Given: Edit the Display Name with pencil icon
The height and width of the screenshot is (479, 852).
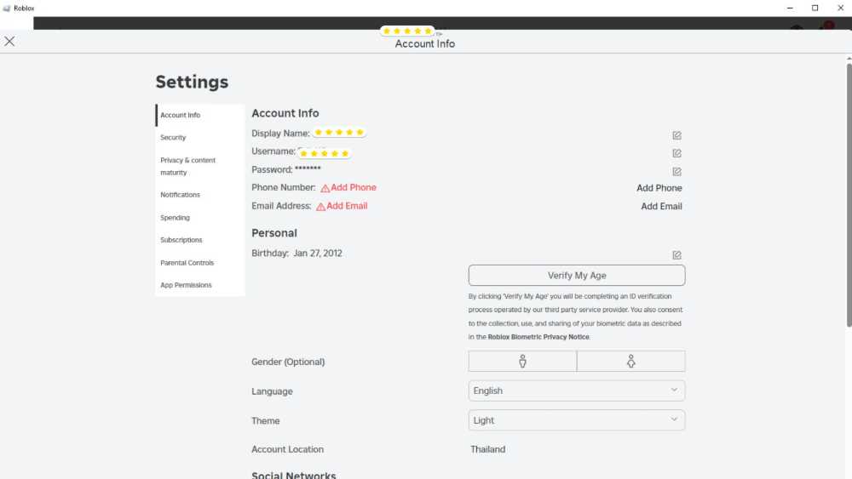Looking at the screenshot, I should click(676, 135).
